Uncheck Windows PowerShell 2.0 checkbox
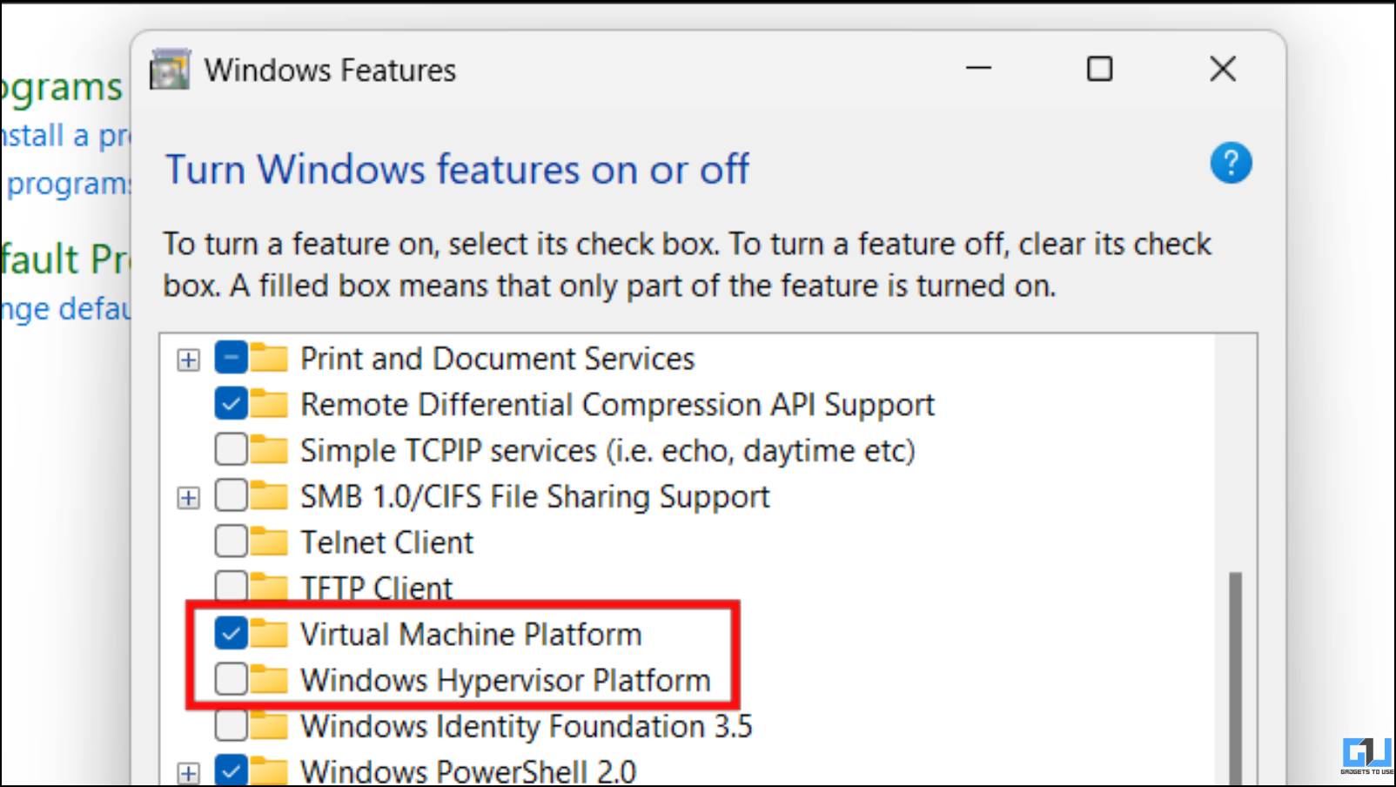This screenshot has height=787, width=1396. [232, 770]
